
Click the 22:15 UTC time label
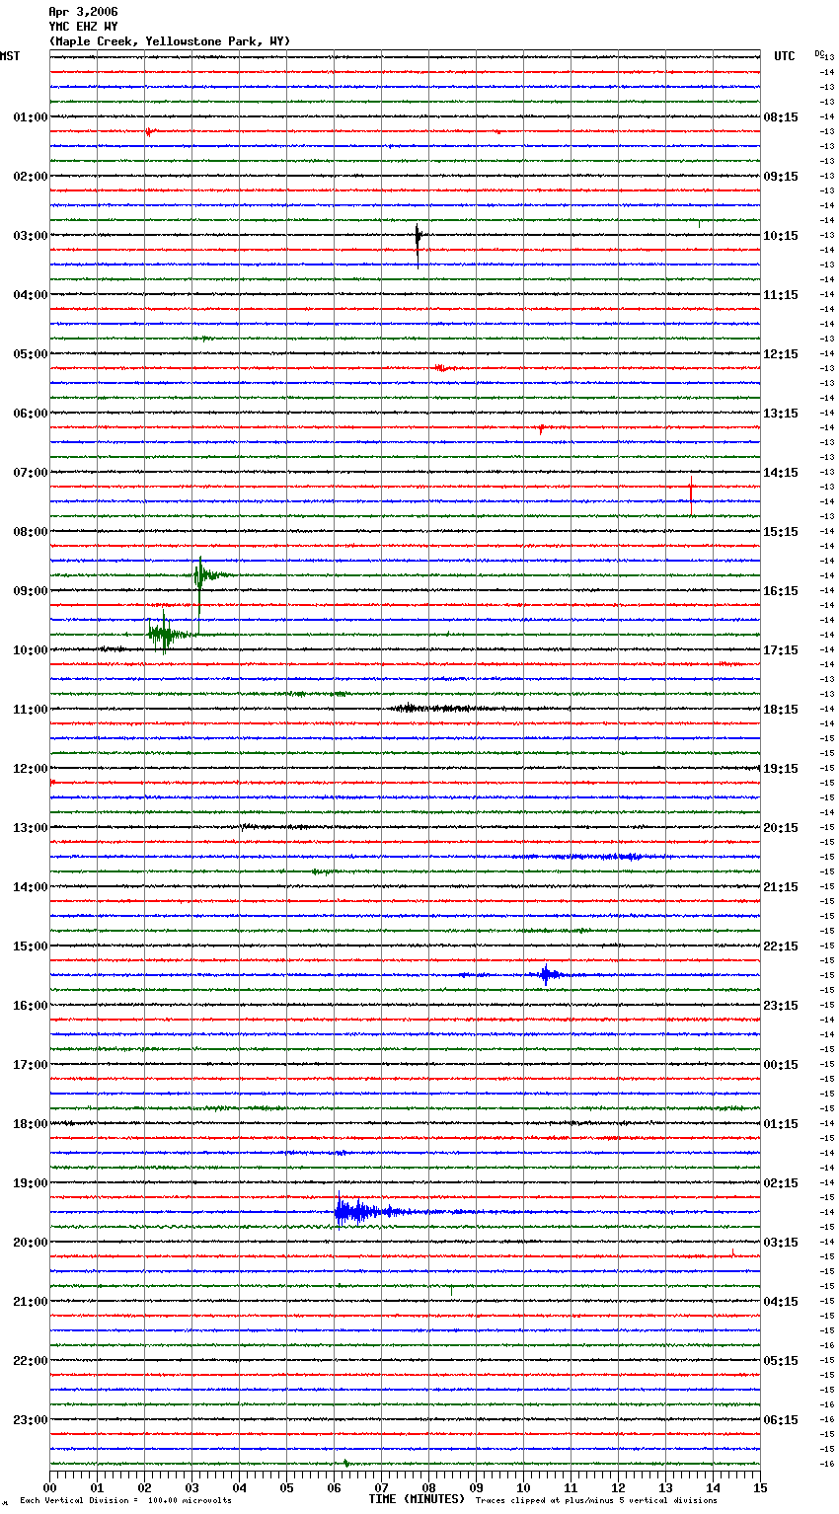(781, 946)
